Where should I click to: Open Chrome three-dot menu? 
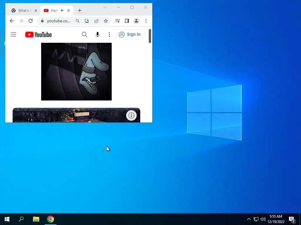tap(146, 21)
